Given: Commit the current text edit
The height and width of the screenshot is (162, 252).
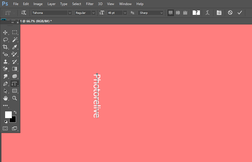Looking at the screenshot, I should [240, 13].
